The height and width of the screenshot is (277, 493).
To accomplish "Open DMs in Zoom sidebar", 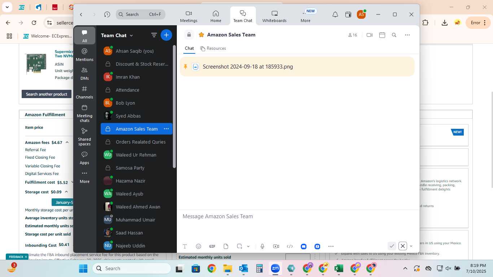I will point(84,73).
